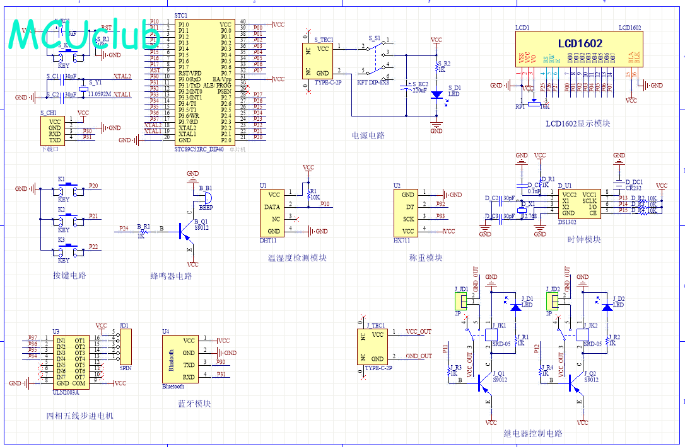Image resolution: width=685 pixels, height=447 pixels.
Task: Select the K3 push-button key
Action: click(x=67, y=249)
